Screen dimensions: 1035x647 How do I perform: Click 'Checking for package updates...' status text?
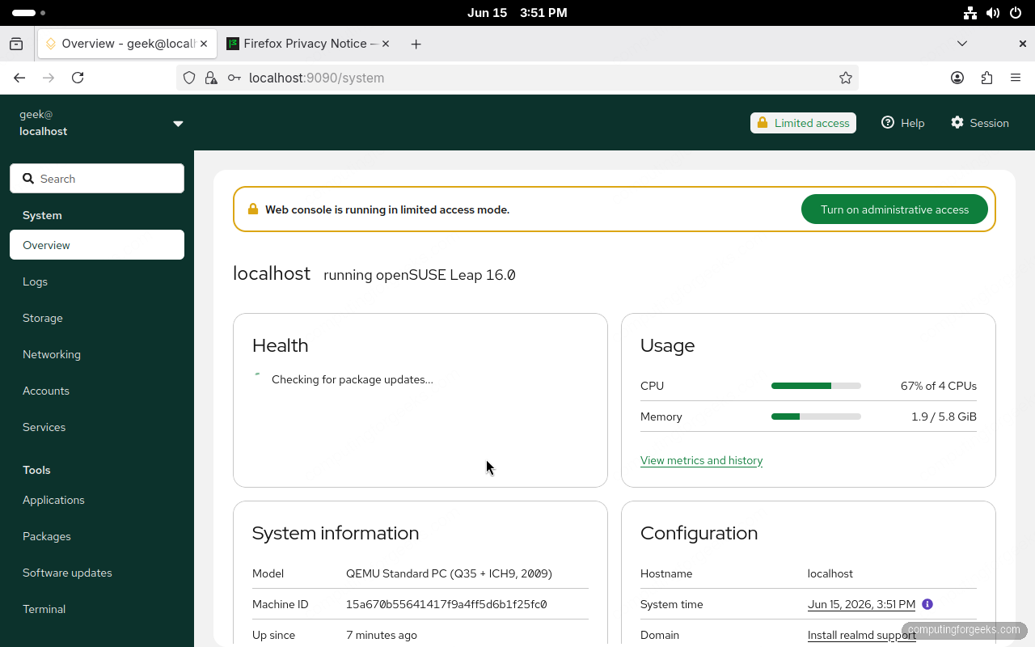tap(353, 379)
